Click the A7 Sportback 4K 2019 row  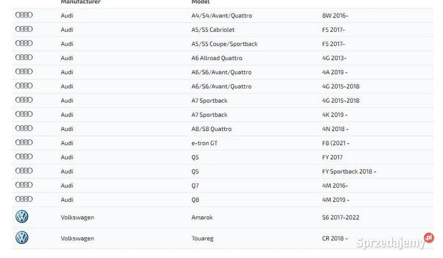pos(222,115)
